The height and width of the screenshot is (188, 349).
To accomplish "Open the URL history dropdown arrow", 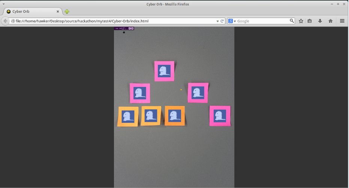I will click(x=217, y=21).
